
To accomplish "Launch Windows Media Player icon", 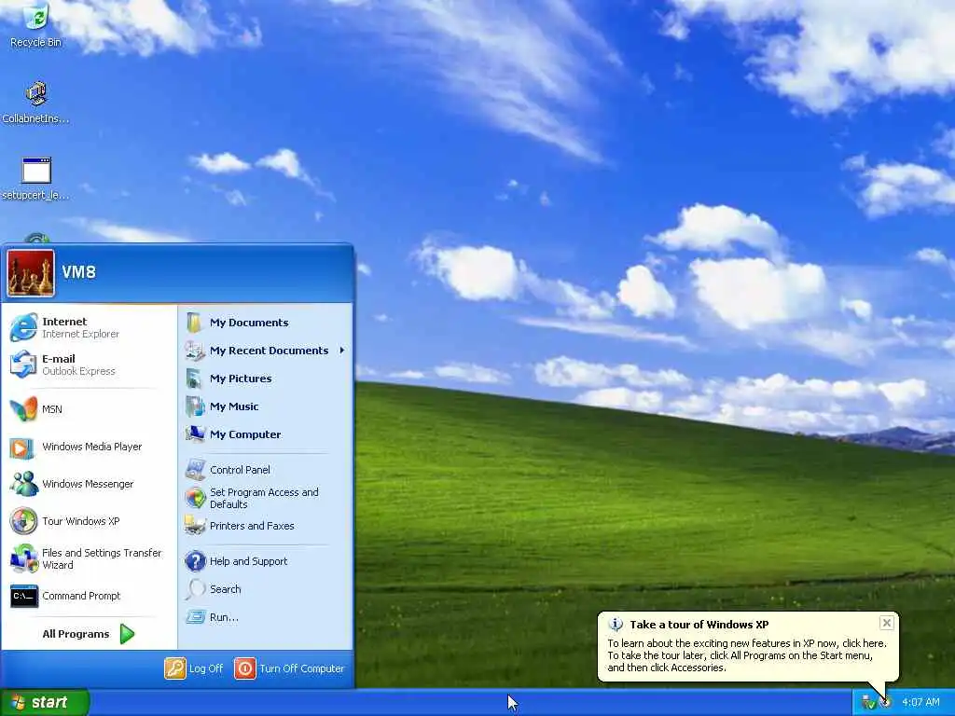I will (22, 448).
